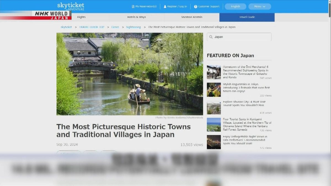Click the calendar icon beside My Reservation(s)
The height and width of the screenshot is (186, 331).
(x=133, y=6)
